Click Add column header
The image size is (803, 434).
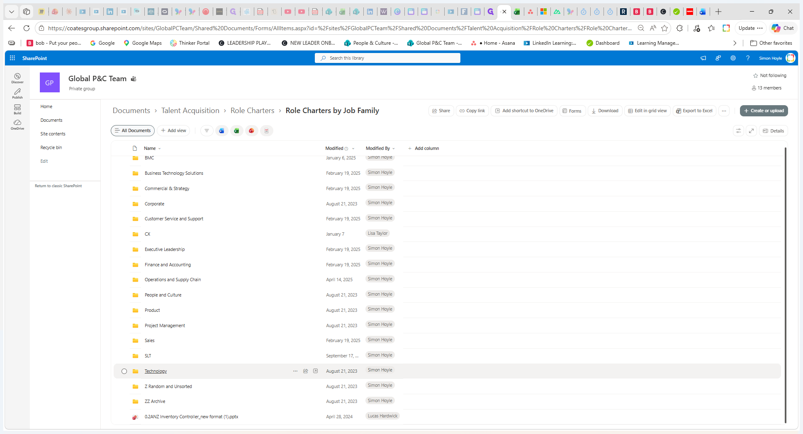(x=423, y=148)
